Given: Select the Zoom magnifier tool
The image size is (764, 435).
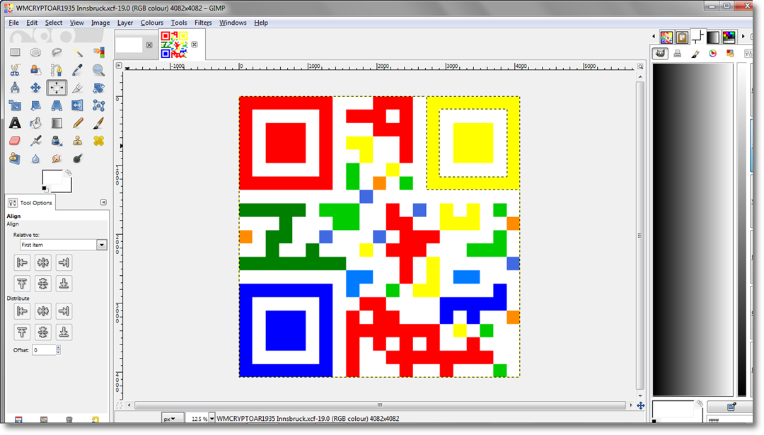Looking at the screenshot, I should pos(98,70).
